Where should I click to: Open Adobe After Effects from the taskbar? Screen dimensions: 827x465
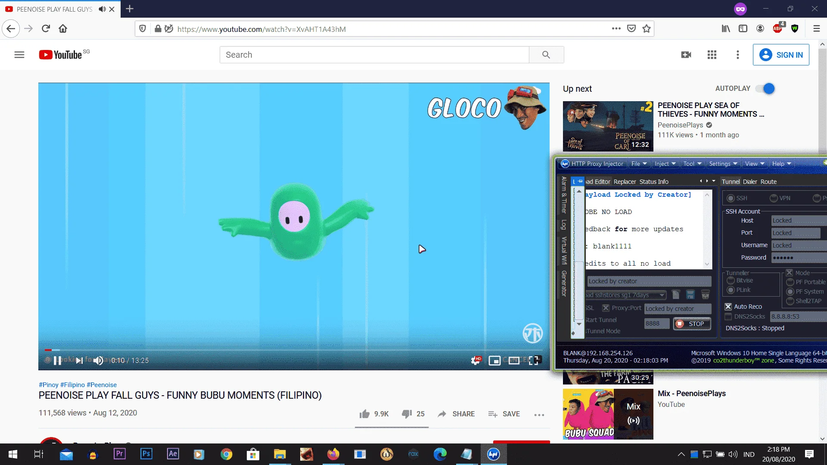173,454
